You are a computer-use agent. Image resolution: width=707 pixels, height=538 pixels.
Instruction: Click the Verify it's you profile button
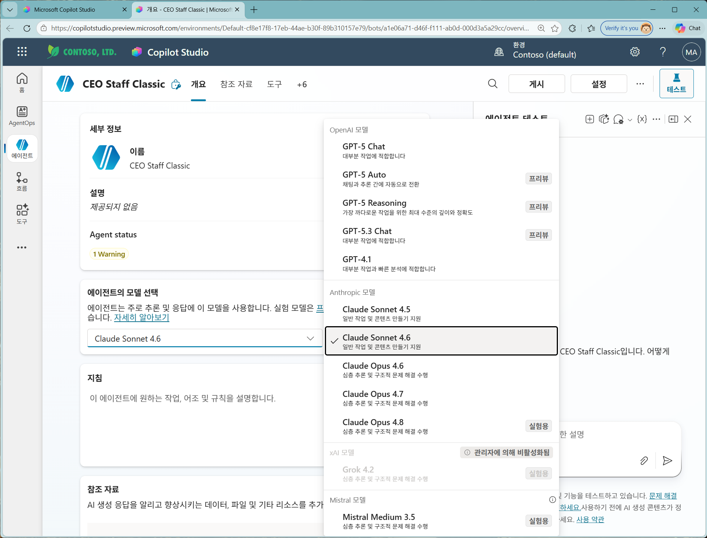627,28
